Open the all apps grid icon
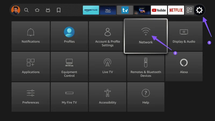215x121 pixels. [x=189, y=10]
